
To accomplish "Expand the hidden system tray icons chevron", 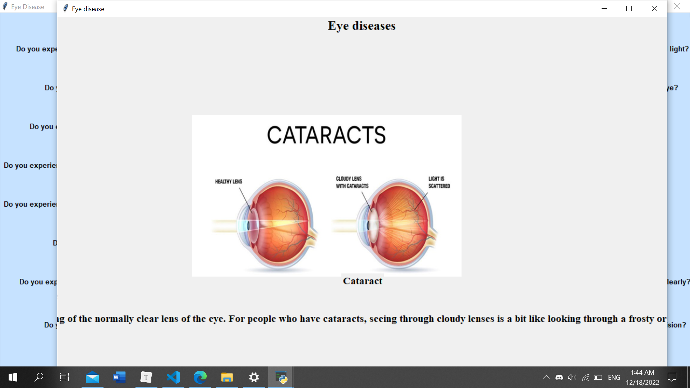I will [546, 377].
